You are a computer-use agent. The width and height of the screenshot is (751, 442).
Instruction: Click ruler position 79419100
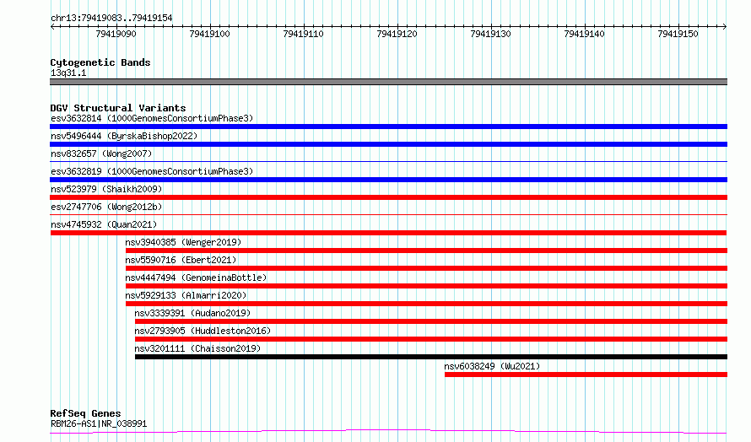209,34
